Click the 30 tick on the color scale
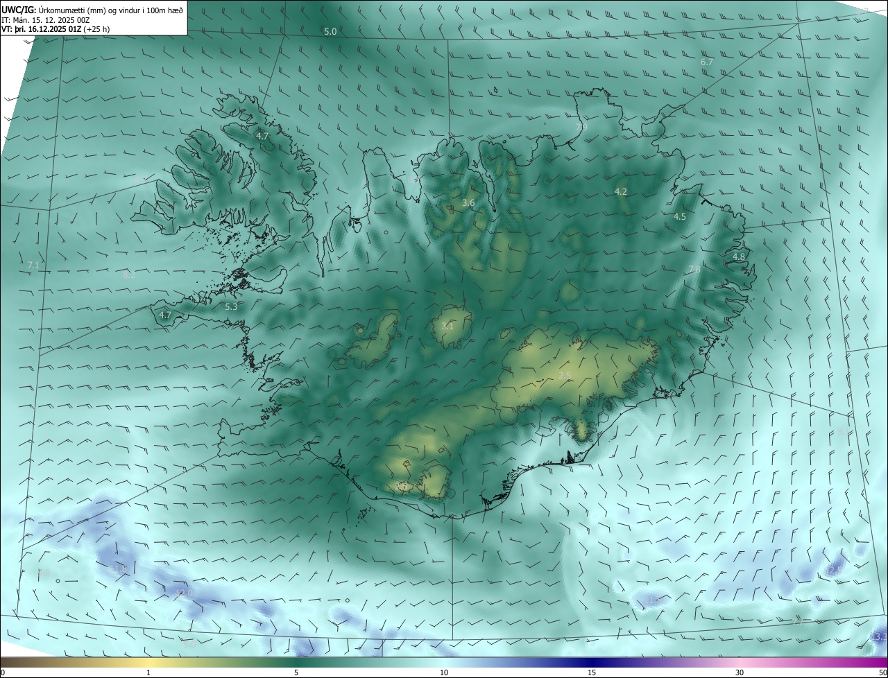888x678 pixels. tap(740, 672)
